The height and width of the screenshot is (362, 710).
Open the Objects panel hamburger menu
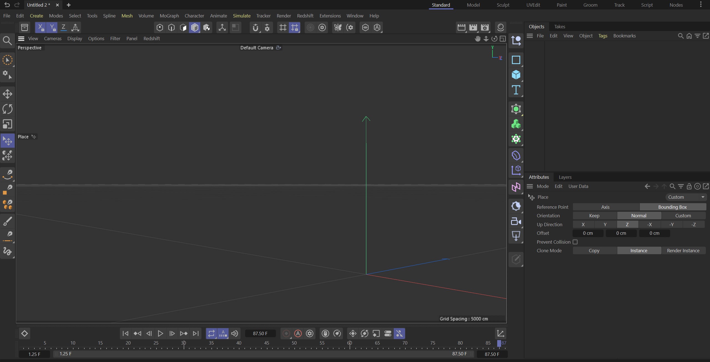(x=529, y=36)
